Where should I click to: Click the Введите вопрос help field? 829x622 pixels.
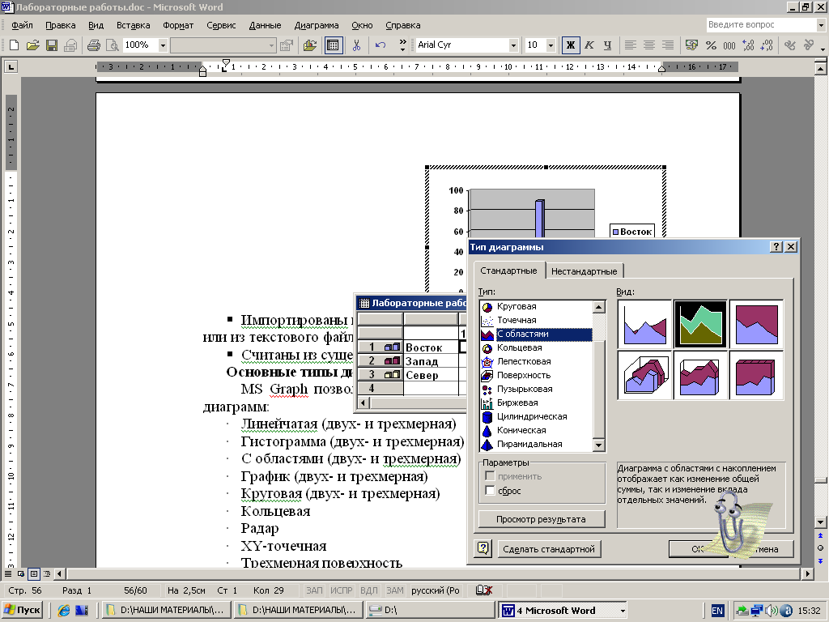(761, 25)
